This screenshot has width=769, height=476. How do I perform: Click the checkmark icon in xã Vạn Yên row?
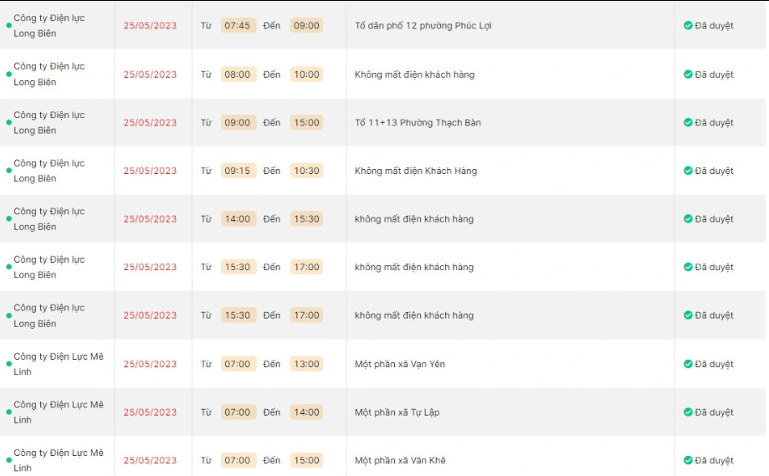coord(688,365)
